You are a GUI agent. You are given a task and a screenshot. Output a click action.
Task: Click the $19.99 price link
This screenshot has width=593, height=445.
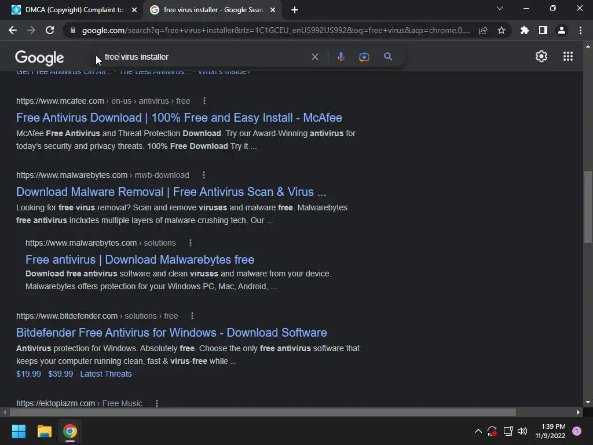[28, 374]
